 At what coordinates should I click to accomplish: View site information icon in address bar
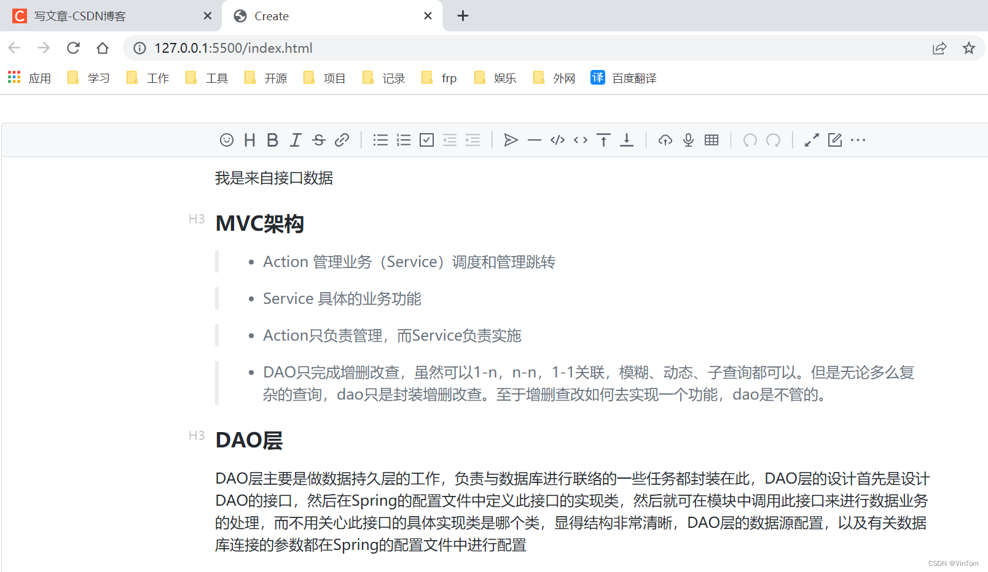140,48
